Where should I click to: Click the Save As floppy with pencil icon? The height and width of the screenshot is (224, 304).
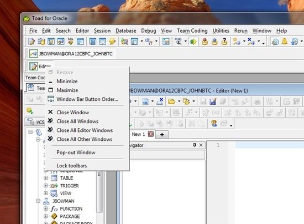[x=213, y=101]
